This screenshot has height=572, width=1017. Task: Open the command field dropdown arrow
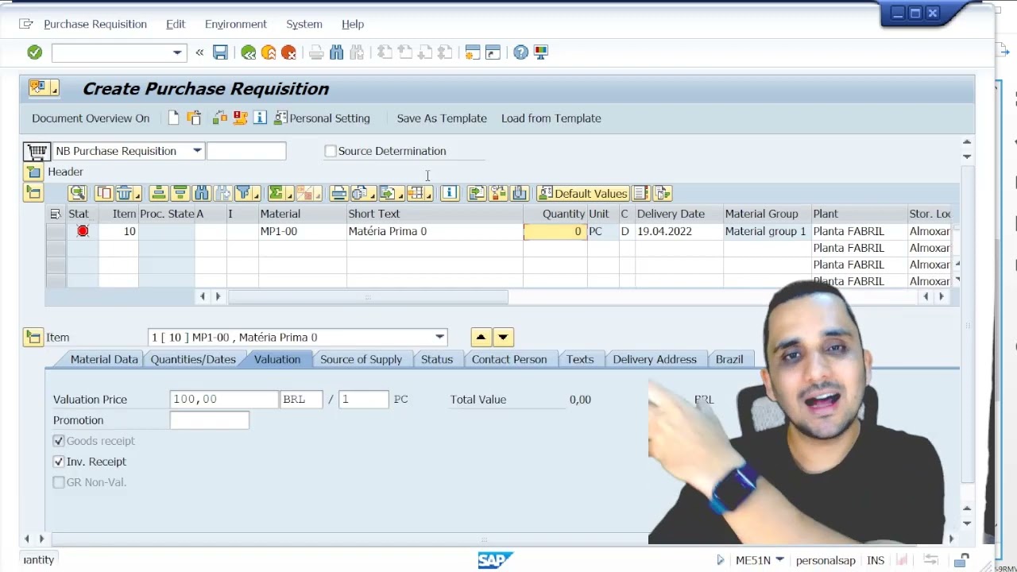point(177,52)
